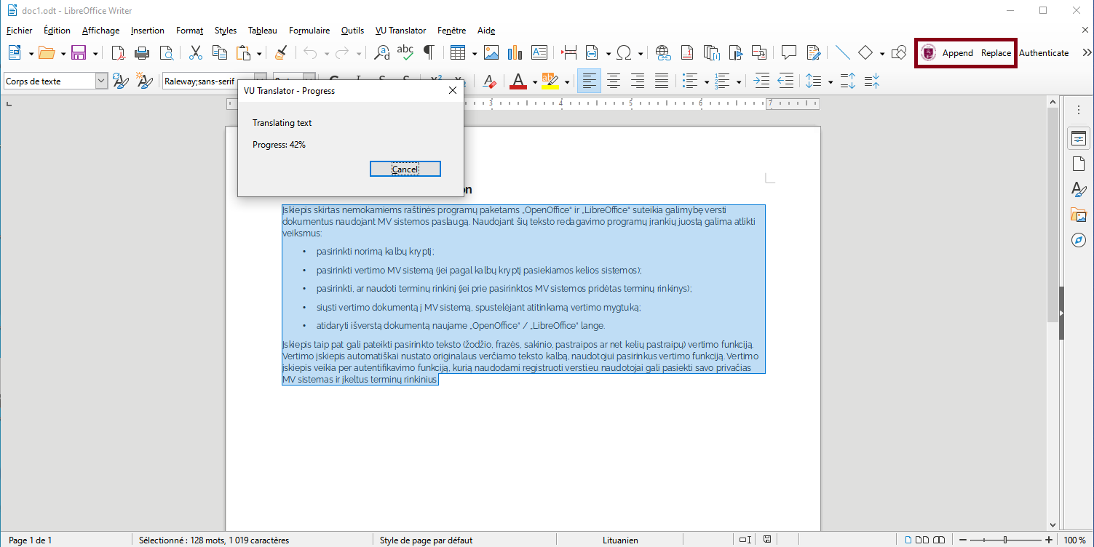
Task: Insert a comment with speech bubble icon
Action: 788,52
